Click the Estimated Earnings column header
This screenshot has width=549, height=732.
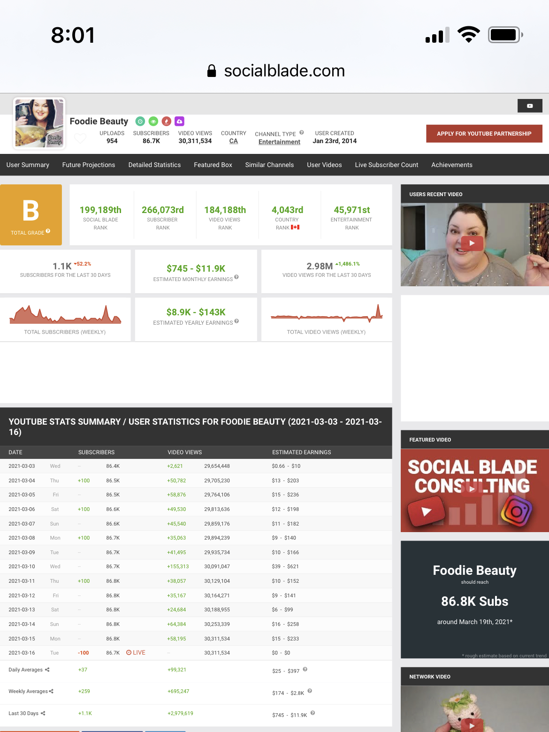pos(302,452)
